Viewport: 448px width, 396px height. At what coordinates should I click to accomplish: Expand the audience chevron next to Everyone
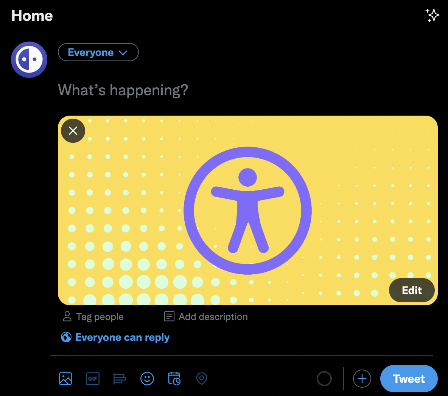[124, 53]
